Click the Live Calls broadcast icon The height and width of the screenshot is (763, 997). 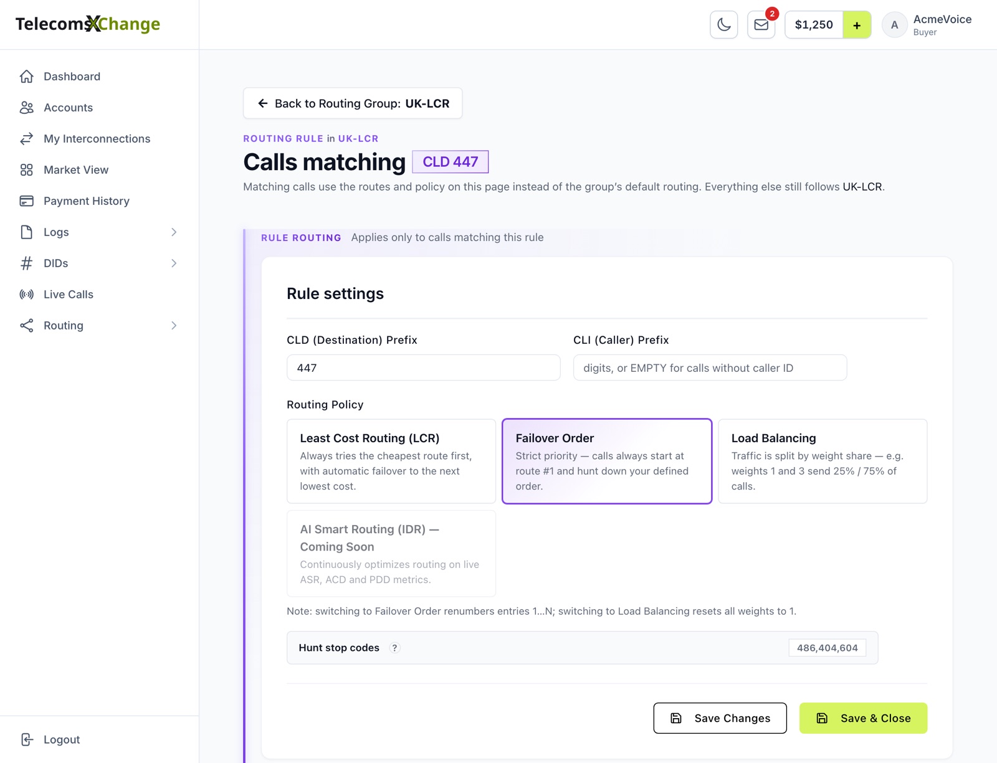[x=26, y=295]
